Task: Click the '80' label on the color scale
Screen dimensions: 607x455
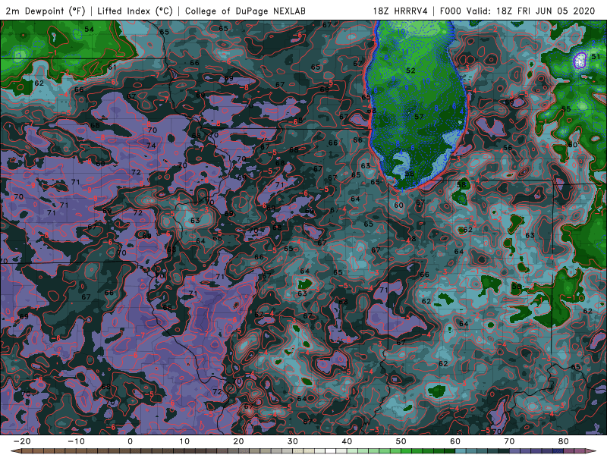Action: coord(564,441)
